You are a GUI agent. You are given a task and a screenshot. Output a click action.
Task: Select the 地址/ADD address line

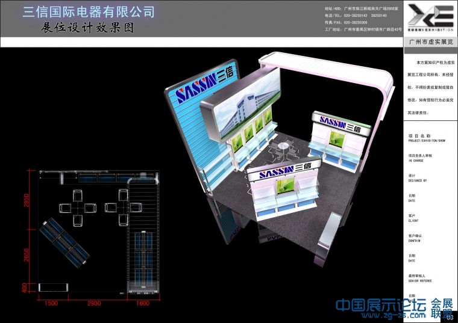pyautogui.click(x=362, y=9)
